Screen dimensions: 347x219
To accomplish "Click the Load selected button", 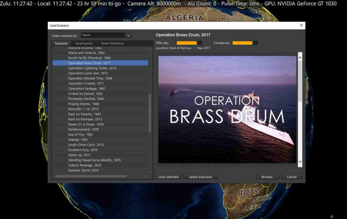I will 168,177.
